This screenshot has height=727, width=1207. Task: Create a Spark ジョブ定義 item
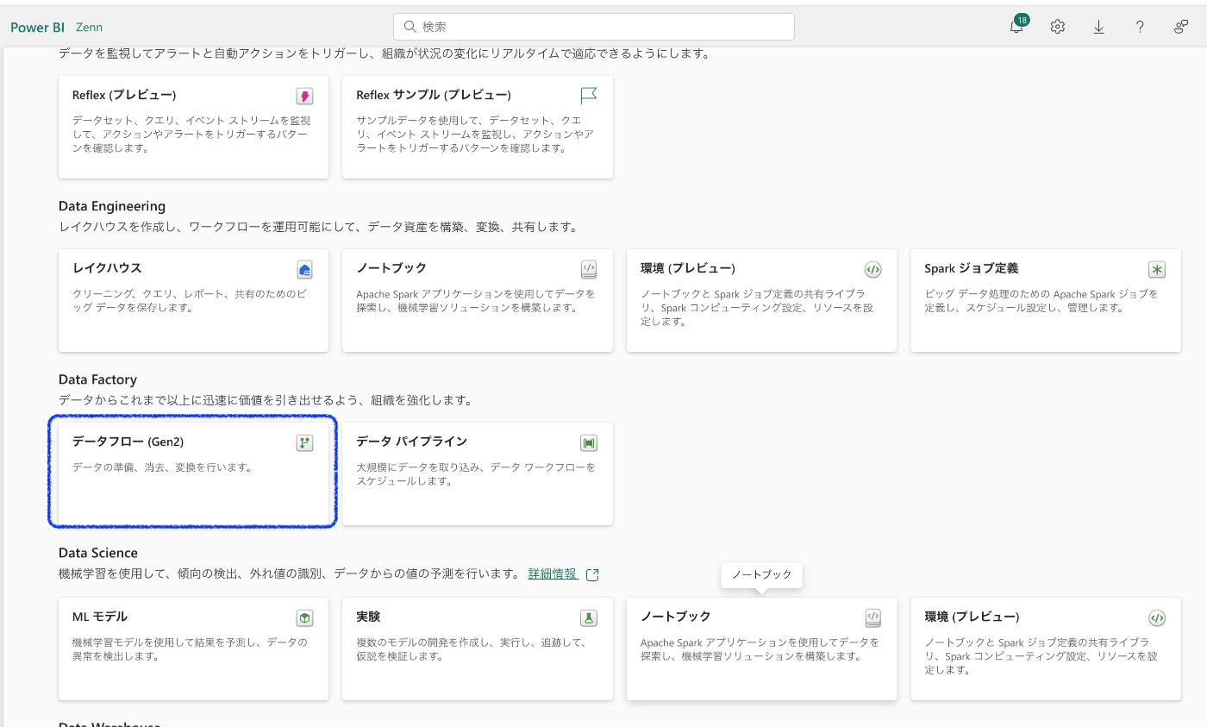point(1046,300)
